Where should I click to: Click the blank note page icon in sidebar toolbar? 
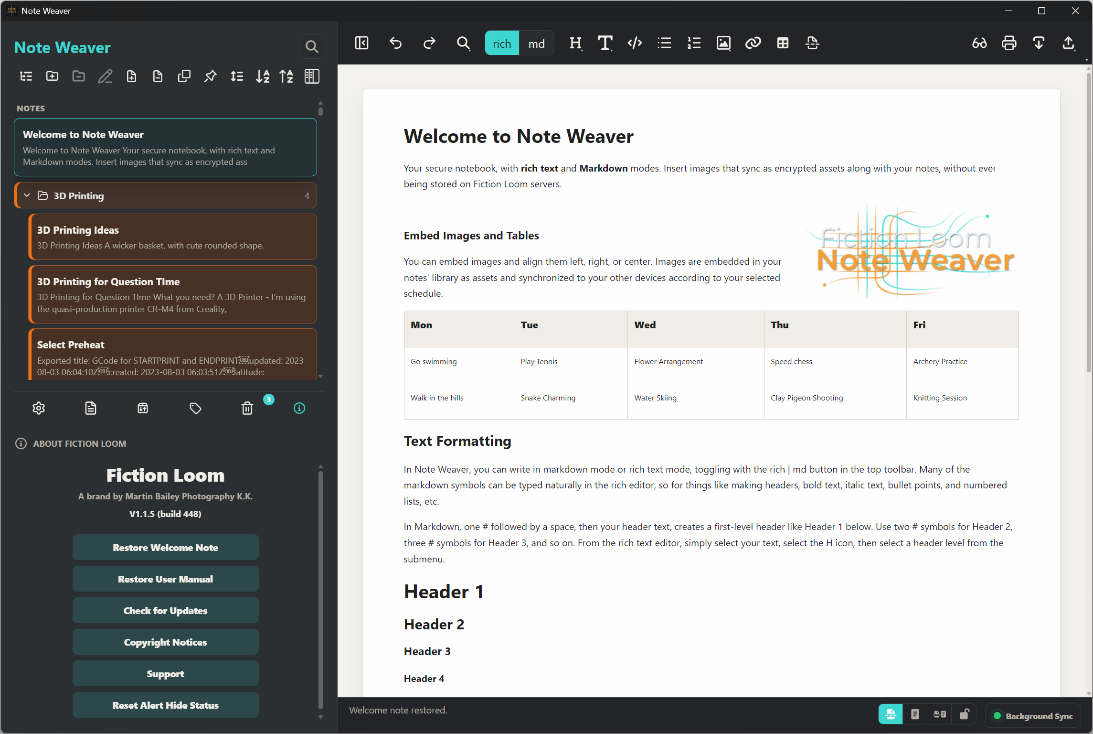click(x=158, y=76)
